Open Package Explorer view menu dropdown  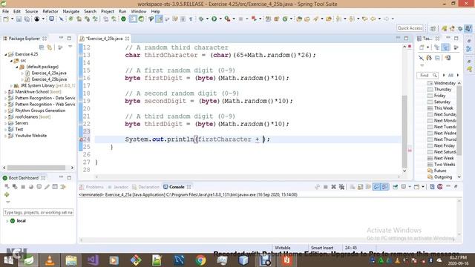click(71, 47)
